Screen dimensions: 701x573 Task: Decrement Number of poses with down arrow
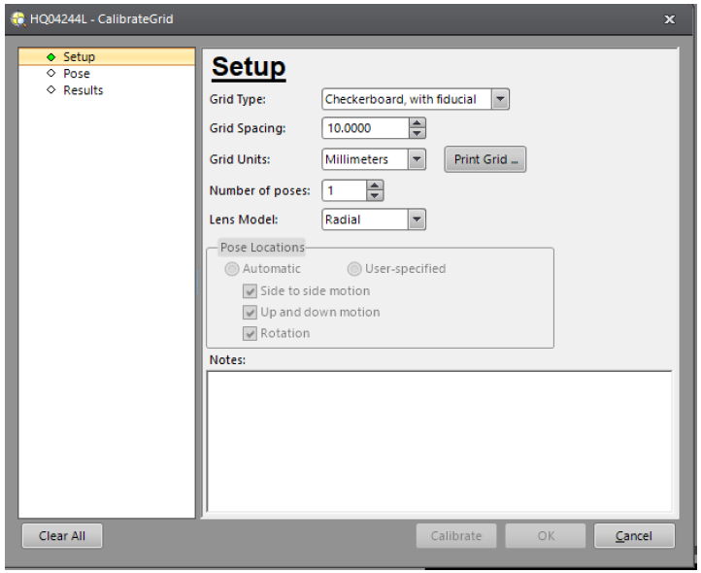375,196
